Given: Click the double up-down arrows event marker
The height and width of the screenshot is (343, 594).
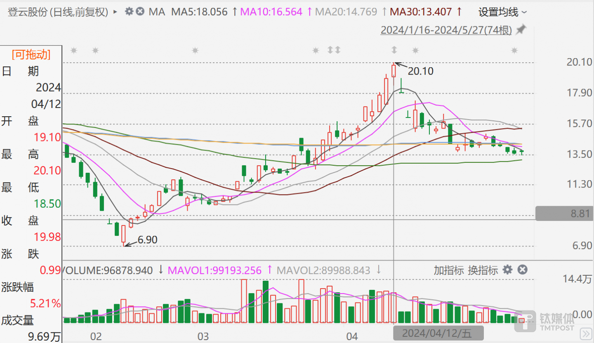Looking at the screenshot, I should pos(334,50).
